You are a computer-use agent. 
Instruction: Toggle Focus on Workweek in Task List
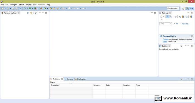175,17
